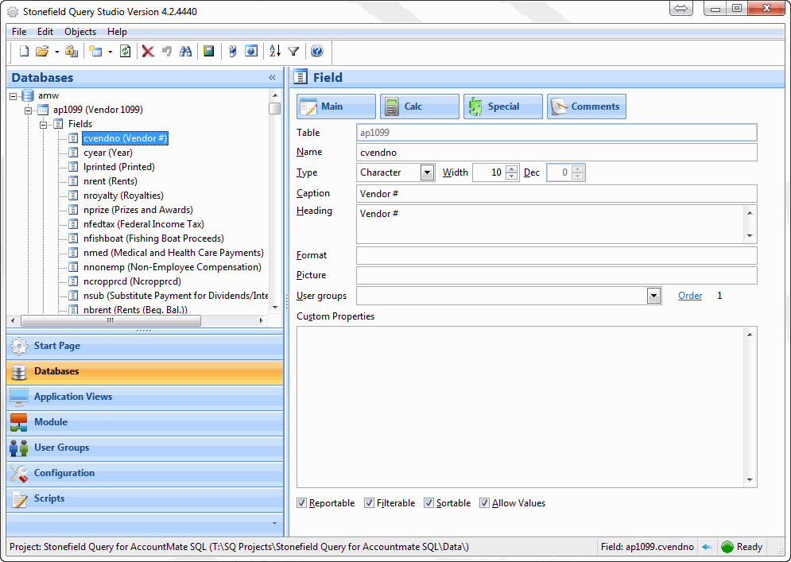Screen dimensions: 791x562
Task: Click the Undo toolbar icon
Action: (x=169, y=51)
